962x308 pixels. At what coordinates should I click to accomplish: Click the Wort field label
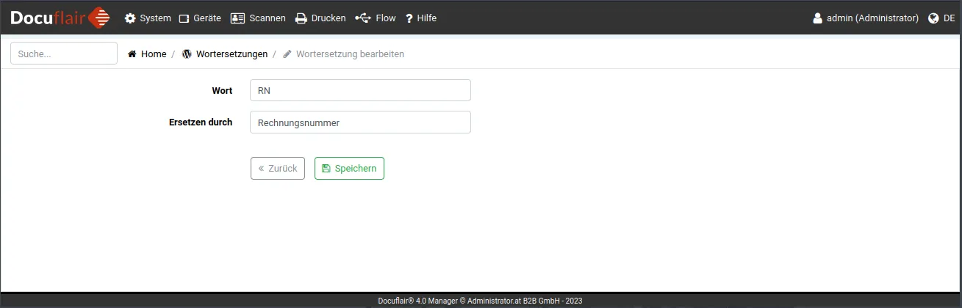pos(222,91)
